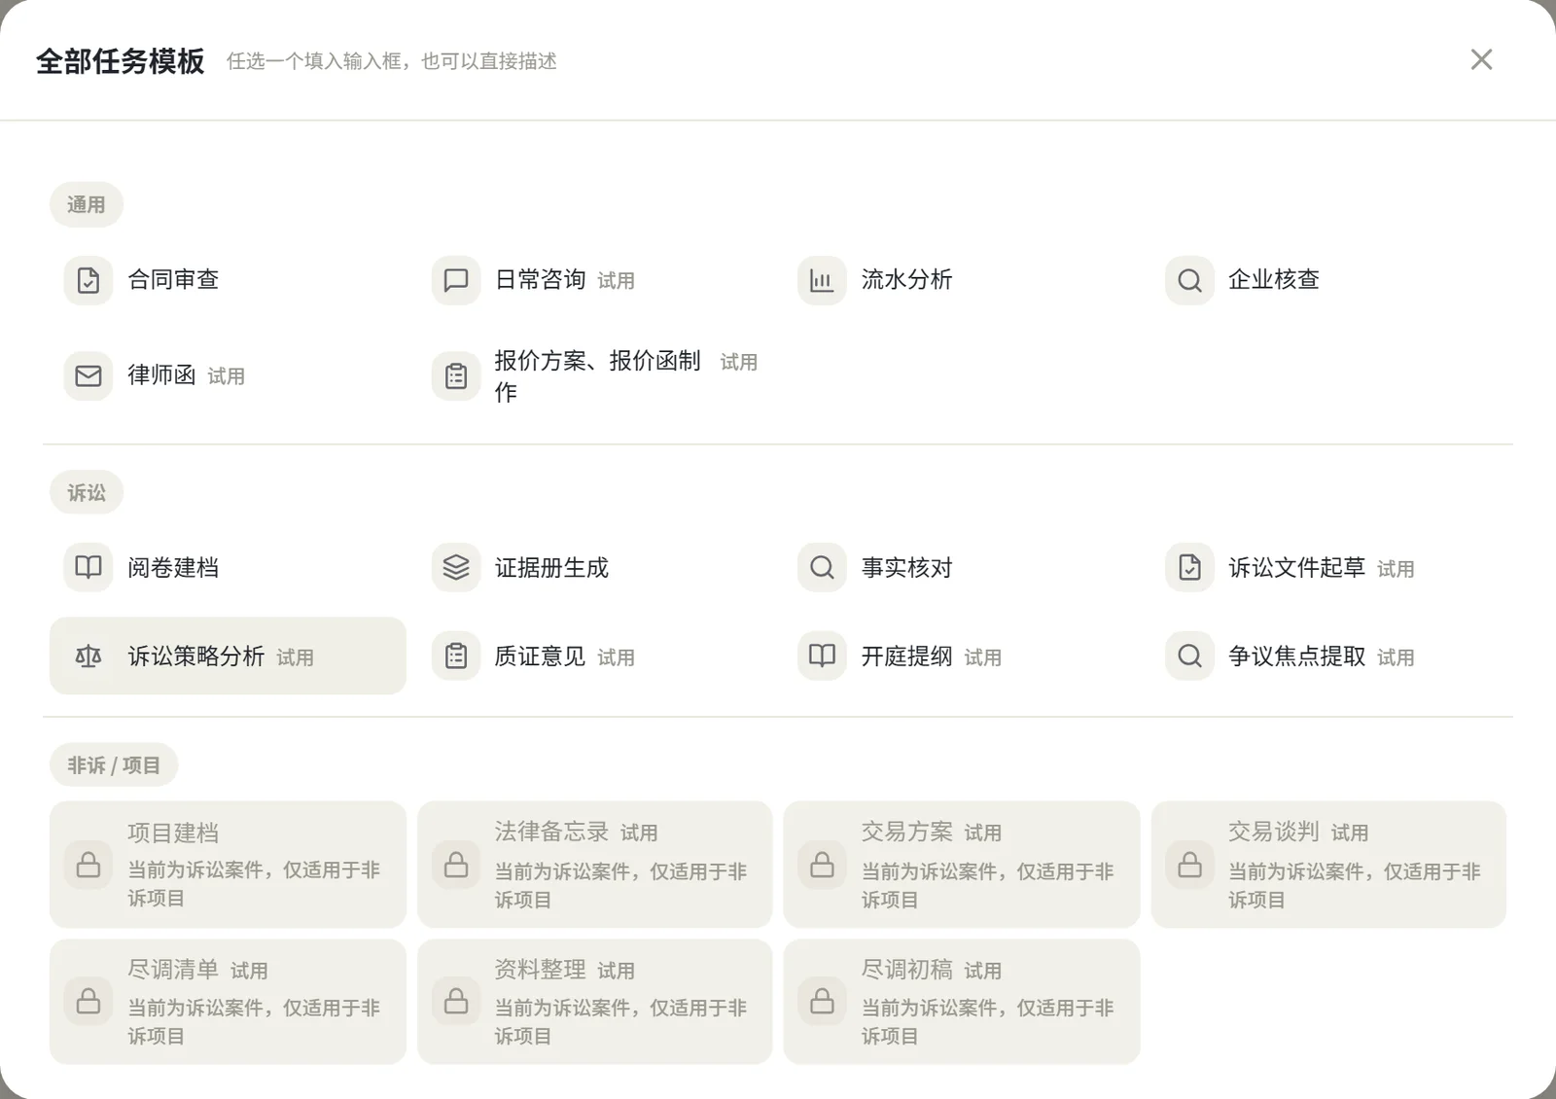Screen dimensions: 1556x1099
Task: Click the 证据册生成 layers icon
Action: coord(456,567)
